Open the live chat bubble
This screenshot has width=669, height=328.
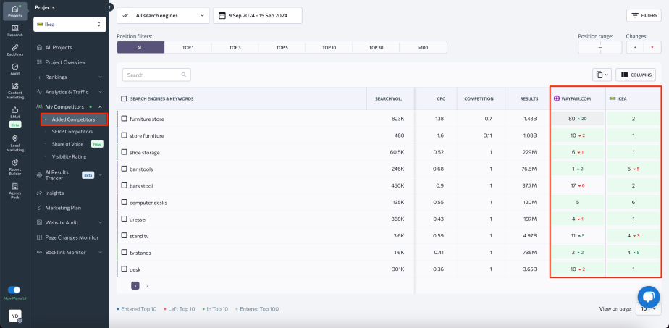(x=648, y=298)
